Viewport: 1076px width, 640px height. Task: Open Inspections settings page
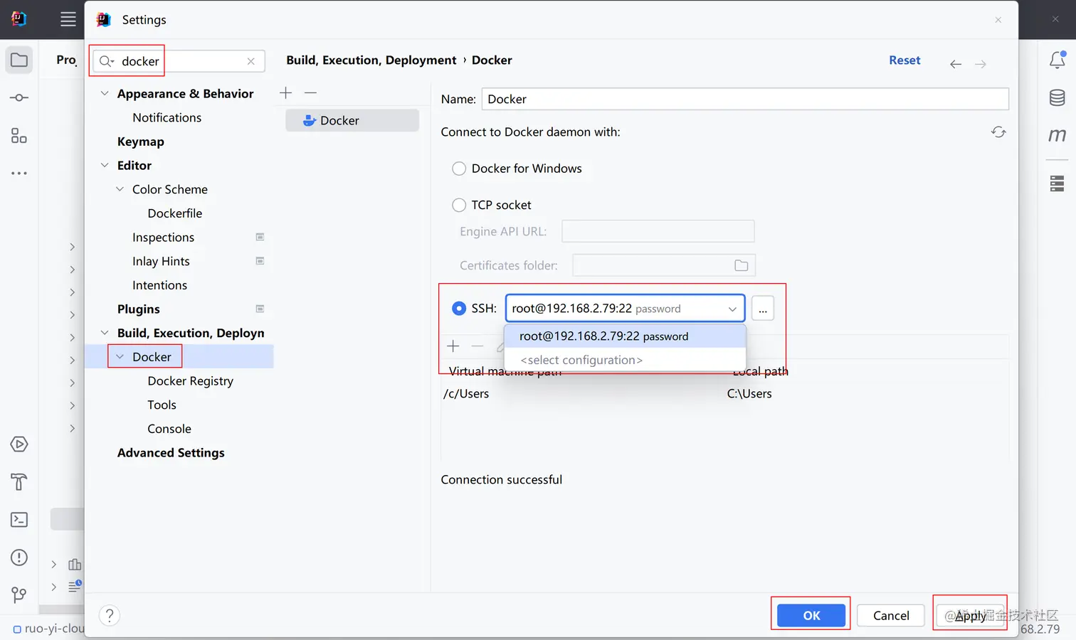pyautogui.click(x=163, y=238)
